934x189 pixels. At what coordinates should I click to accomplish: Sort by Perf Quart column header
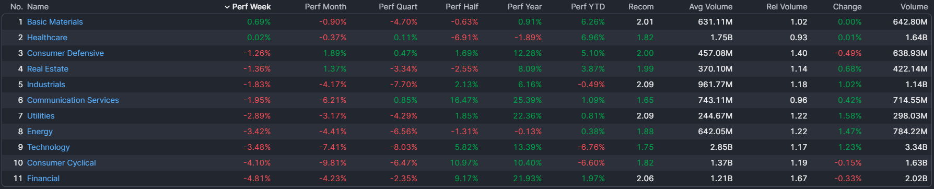[x=398, y=7]
